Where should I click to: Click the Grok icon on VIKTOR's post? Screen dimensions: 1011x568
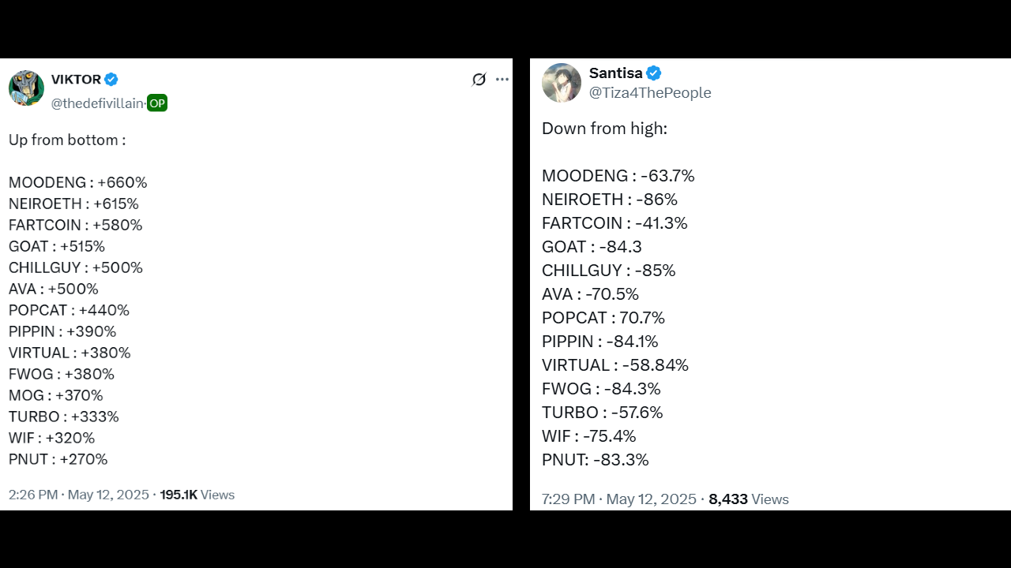coord(479,80)
